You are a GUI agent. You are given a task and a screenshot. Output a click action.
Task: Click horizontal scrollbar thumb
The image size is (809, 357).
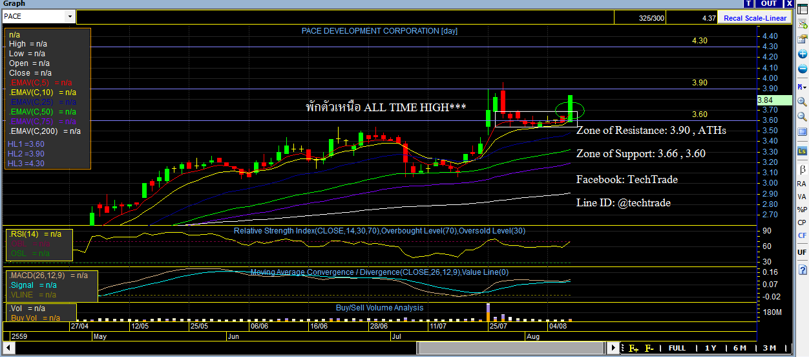510,348
